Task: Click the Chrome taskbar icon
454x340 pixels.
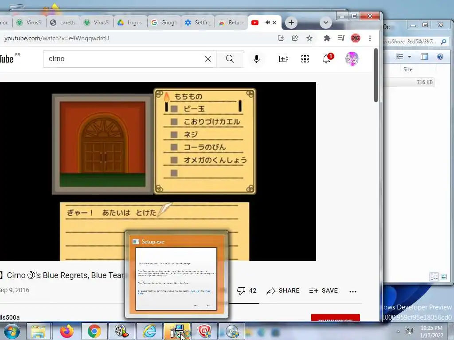Action: 94,331
